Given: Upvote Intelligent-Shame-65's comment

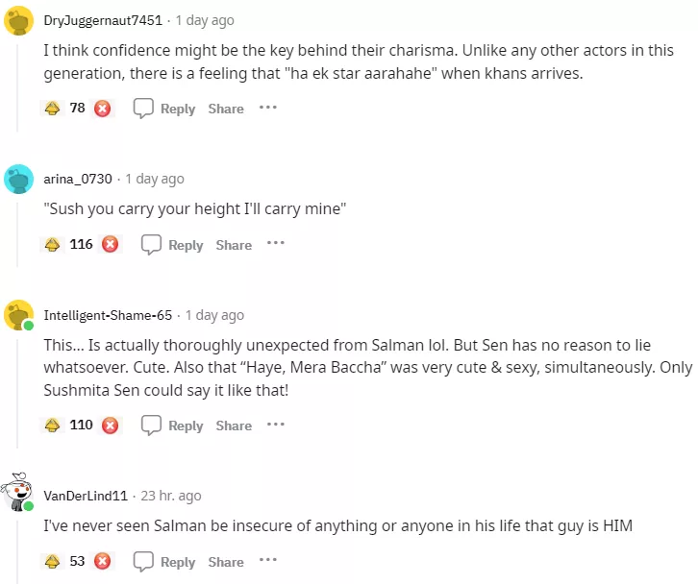Looking at the screenshot, I should coord(53,425).
